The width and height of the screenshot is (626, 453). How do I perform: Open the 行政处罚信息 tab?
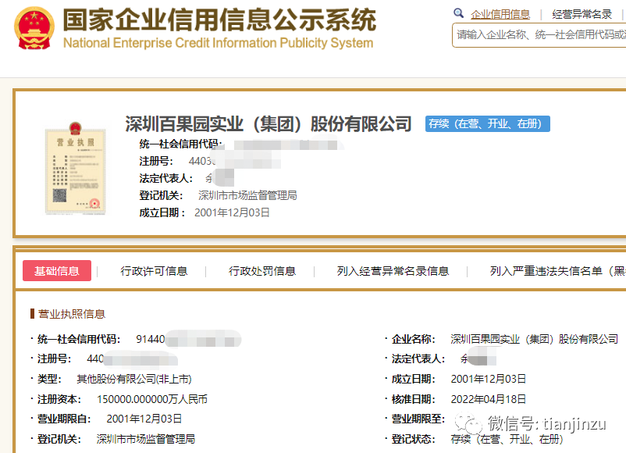[x=262, y=271]
